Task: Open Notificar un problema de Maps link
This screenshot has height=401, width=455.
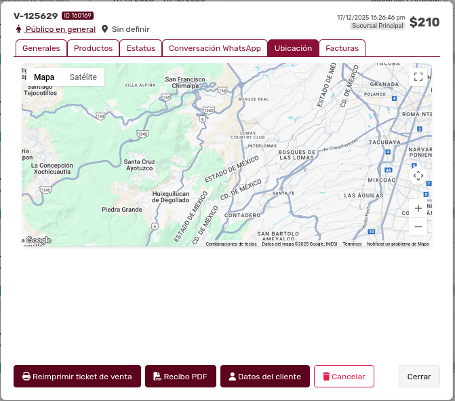Action: click(397, 244)
